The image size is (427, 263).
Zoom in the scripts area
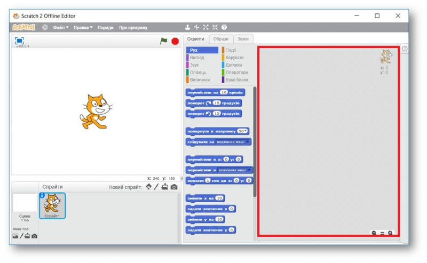[390, 233]
